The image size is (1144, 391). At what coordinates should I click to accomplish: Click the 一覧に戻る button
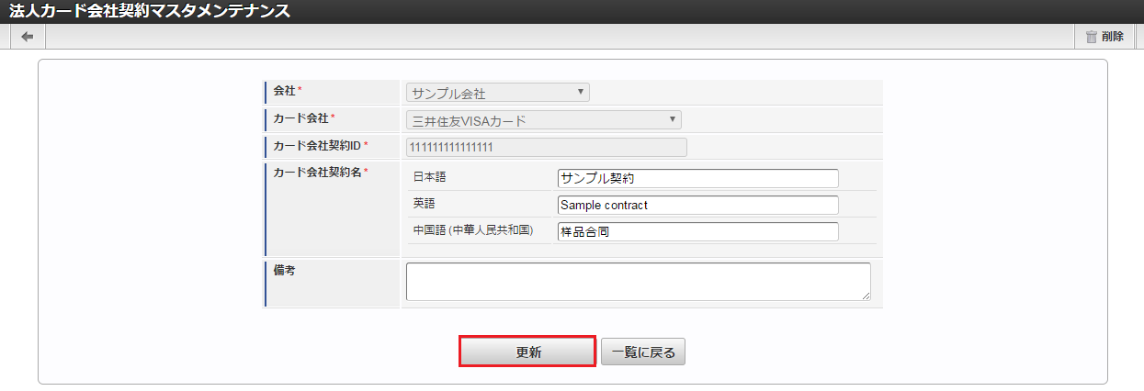643,352
